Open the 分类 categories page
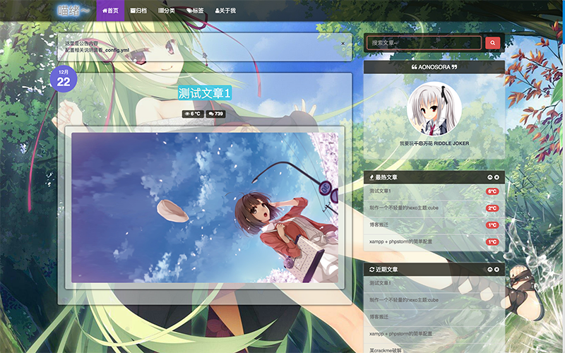 point(167,11)
